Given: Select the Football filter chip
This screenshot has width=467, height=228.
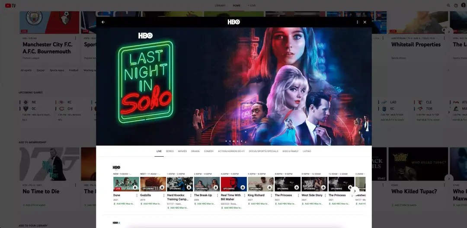Looking at the screenshot, I should [74, 71].
